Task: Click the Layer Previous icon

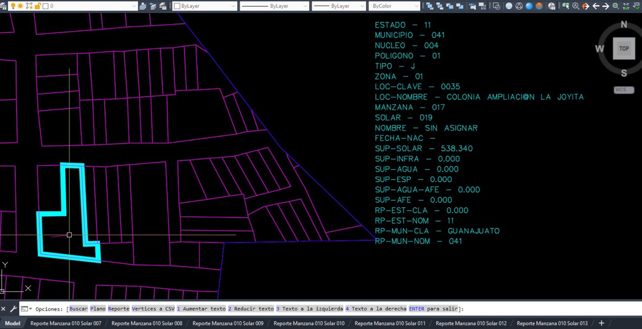Action: click(153, 6)
